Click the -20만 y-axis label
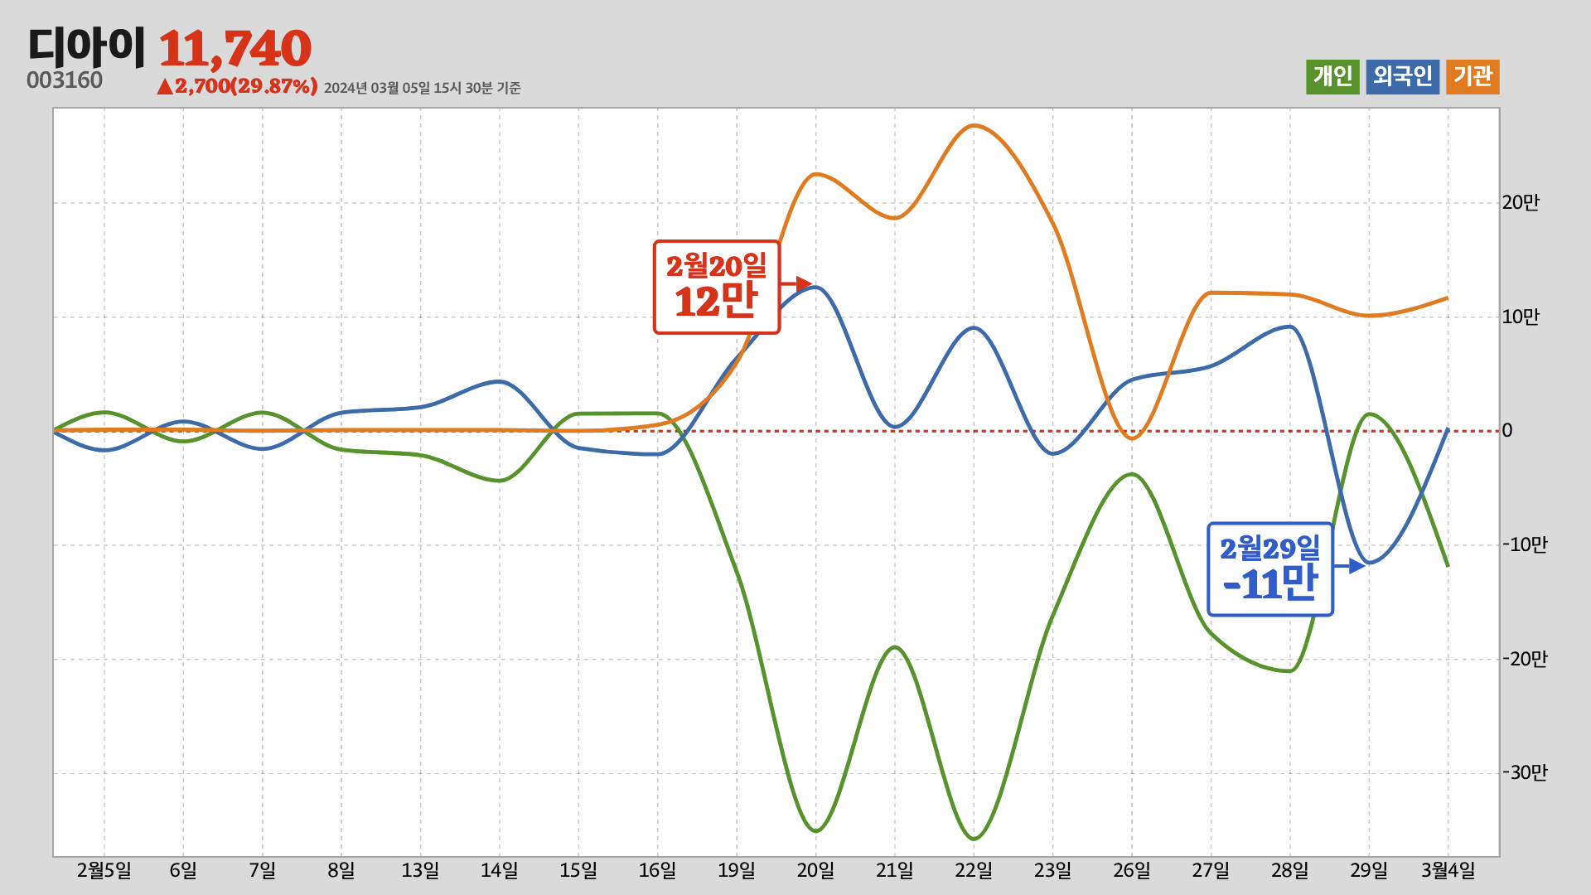The image size is (1591, 895). [1525, 660]
